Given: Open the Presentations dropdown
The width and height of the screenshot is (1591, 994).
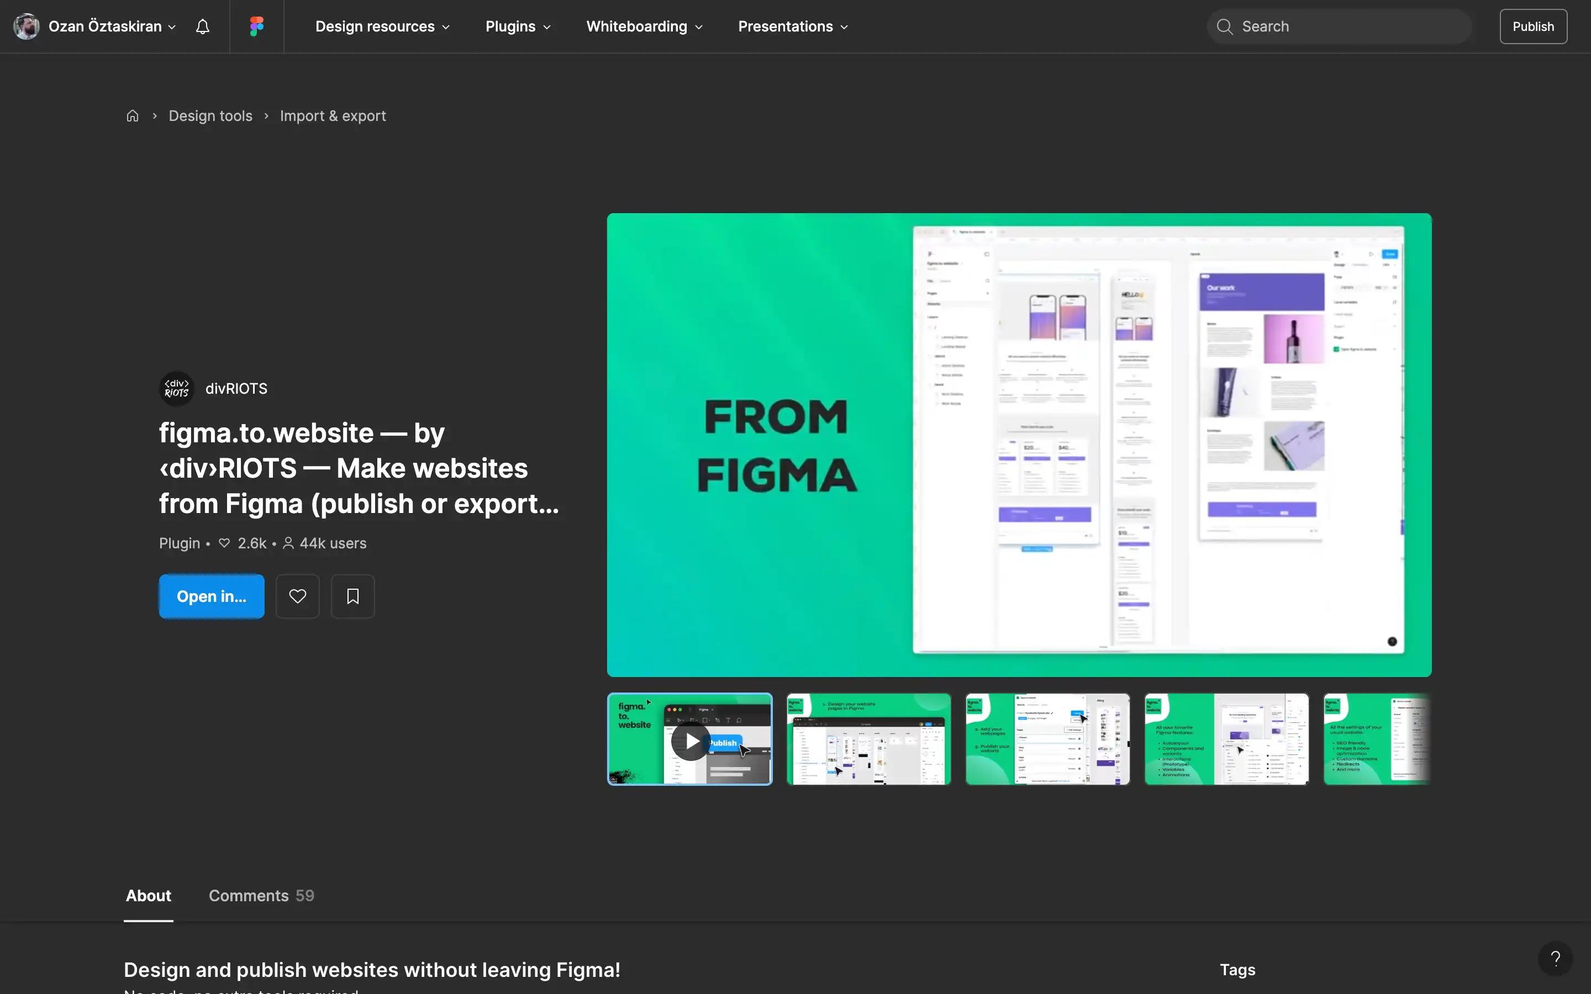Looking at the screenshot, I should 792,27.
